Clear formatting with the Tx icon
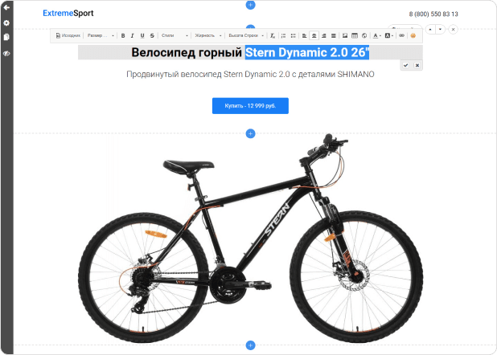The image size is (497, 355). coord(273,35)
